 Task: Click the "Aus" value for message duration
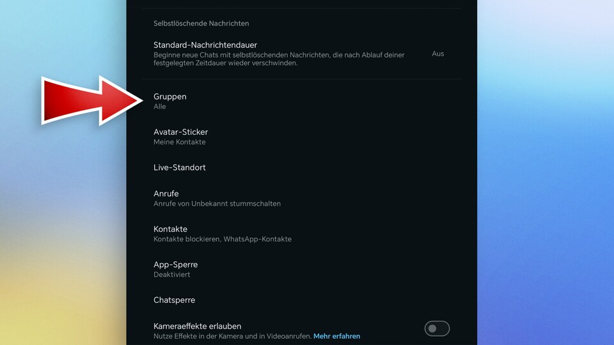(437, 54)
